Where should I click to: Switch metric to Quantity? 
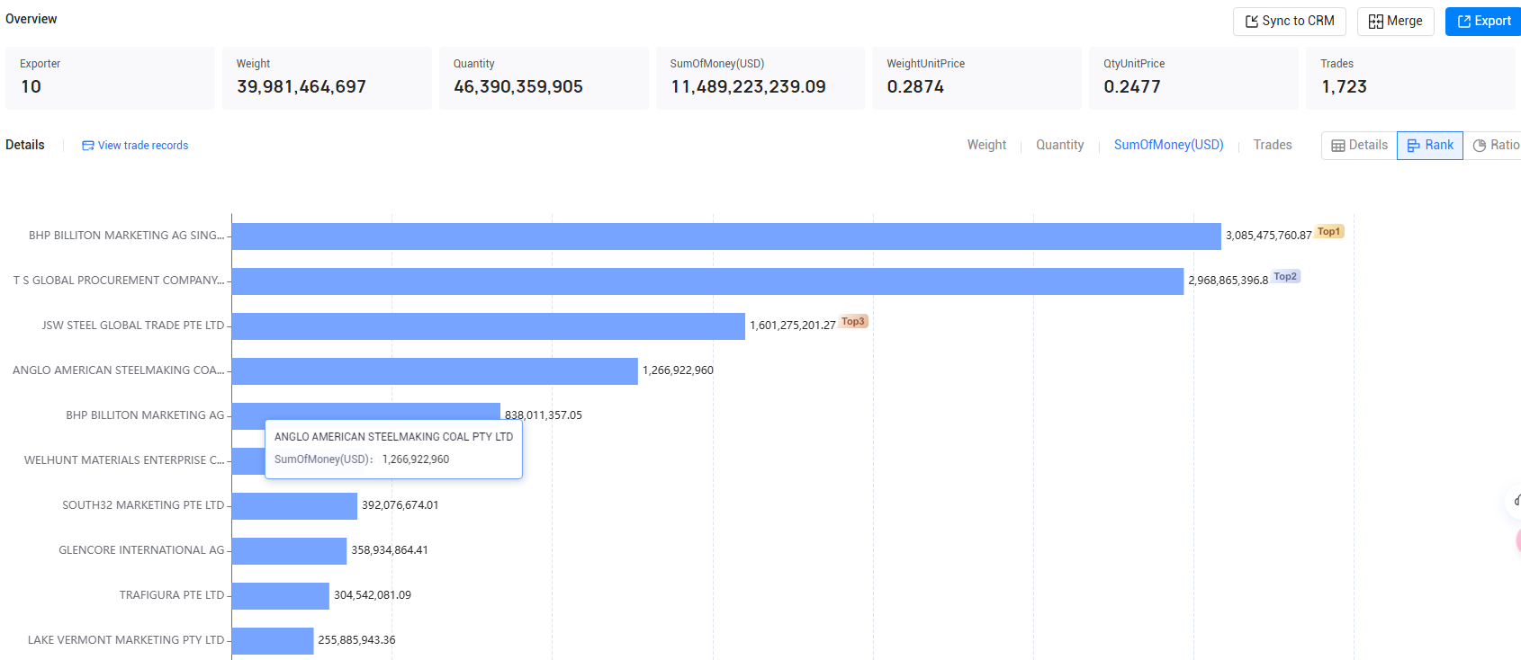tap(1059, 145)
